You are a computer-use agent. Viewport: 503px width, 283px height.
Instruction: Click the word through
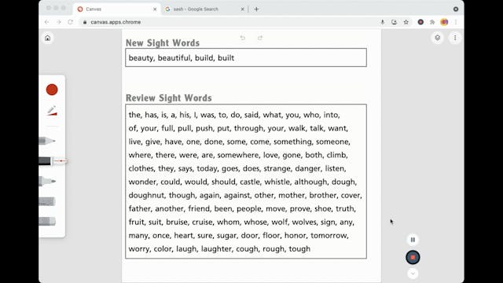[x=248, y=129]
